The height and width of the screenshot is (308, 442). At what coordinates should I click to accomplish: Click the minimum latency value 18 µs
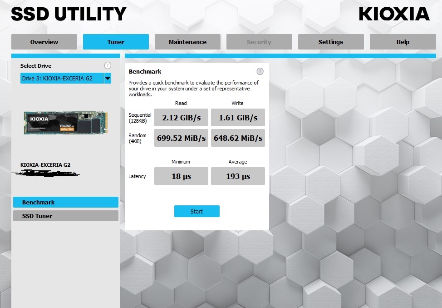tap(181, 176)
